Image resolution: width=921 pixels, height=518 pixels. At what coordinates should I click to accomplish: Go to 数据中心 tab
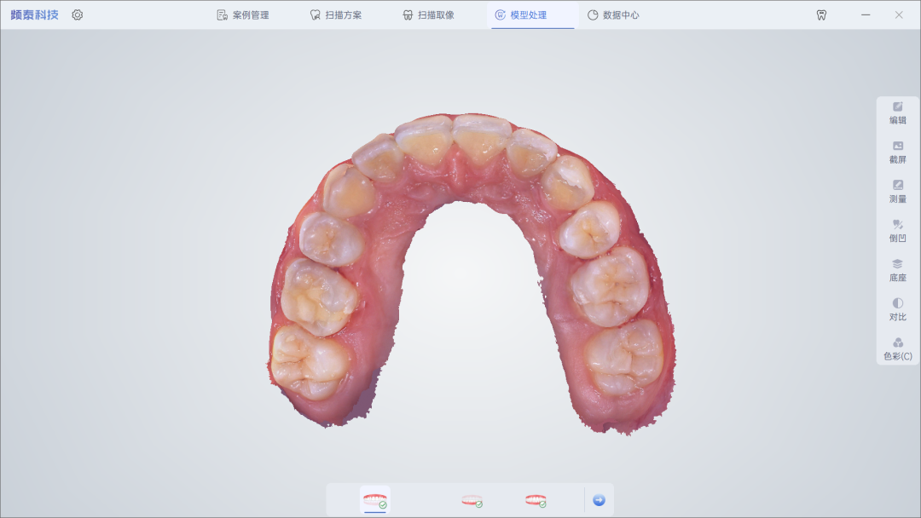click(613, 14)
